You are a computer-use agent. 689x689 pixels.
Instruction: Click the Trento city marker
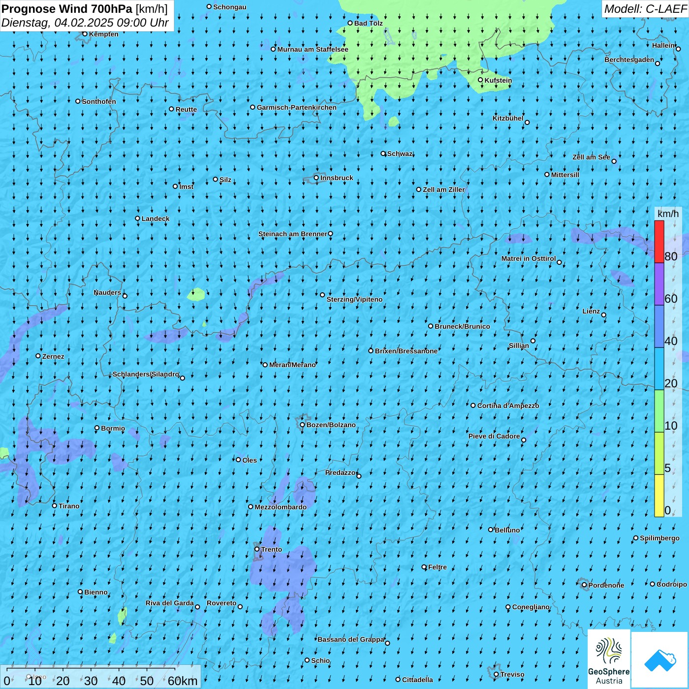[x=257, y=549]
